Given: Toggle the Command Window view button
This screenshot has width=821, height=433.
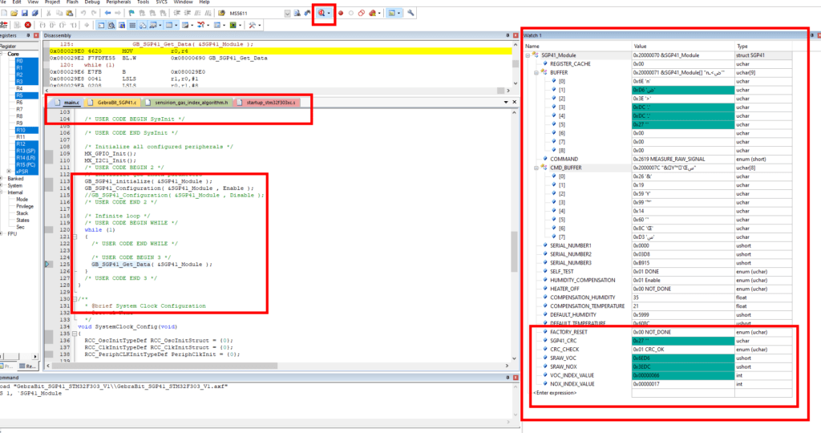Looking at the screenshot, I should [x=101, y=25].
